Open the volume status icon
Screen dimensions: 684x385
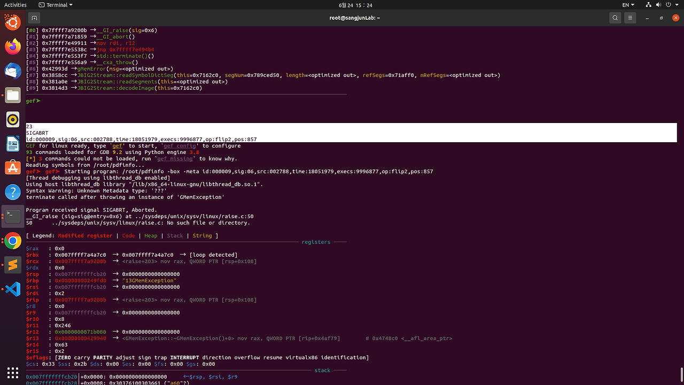click(x=659, y=5)
